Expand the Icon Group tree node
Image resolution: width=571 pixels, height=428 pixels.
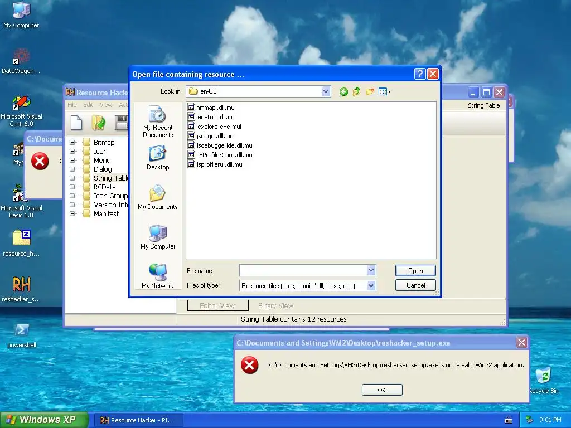[x=72, y=196]
